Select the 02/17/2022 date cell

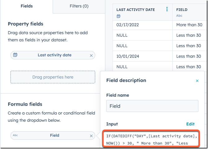[x=128, y=25]
